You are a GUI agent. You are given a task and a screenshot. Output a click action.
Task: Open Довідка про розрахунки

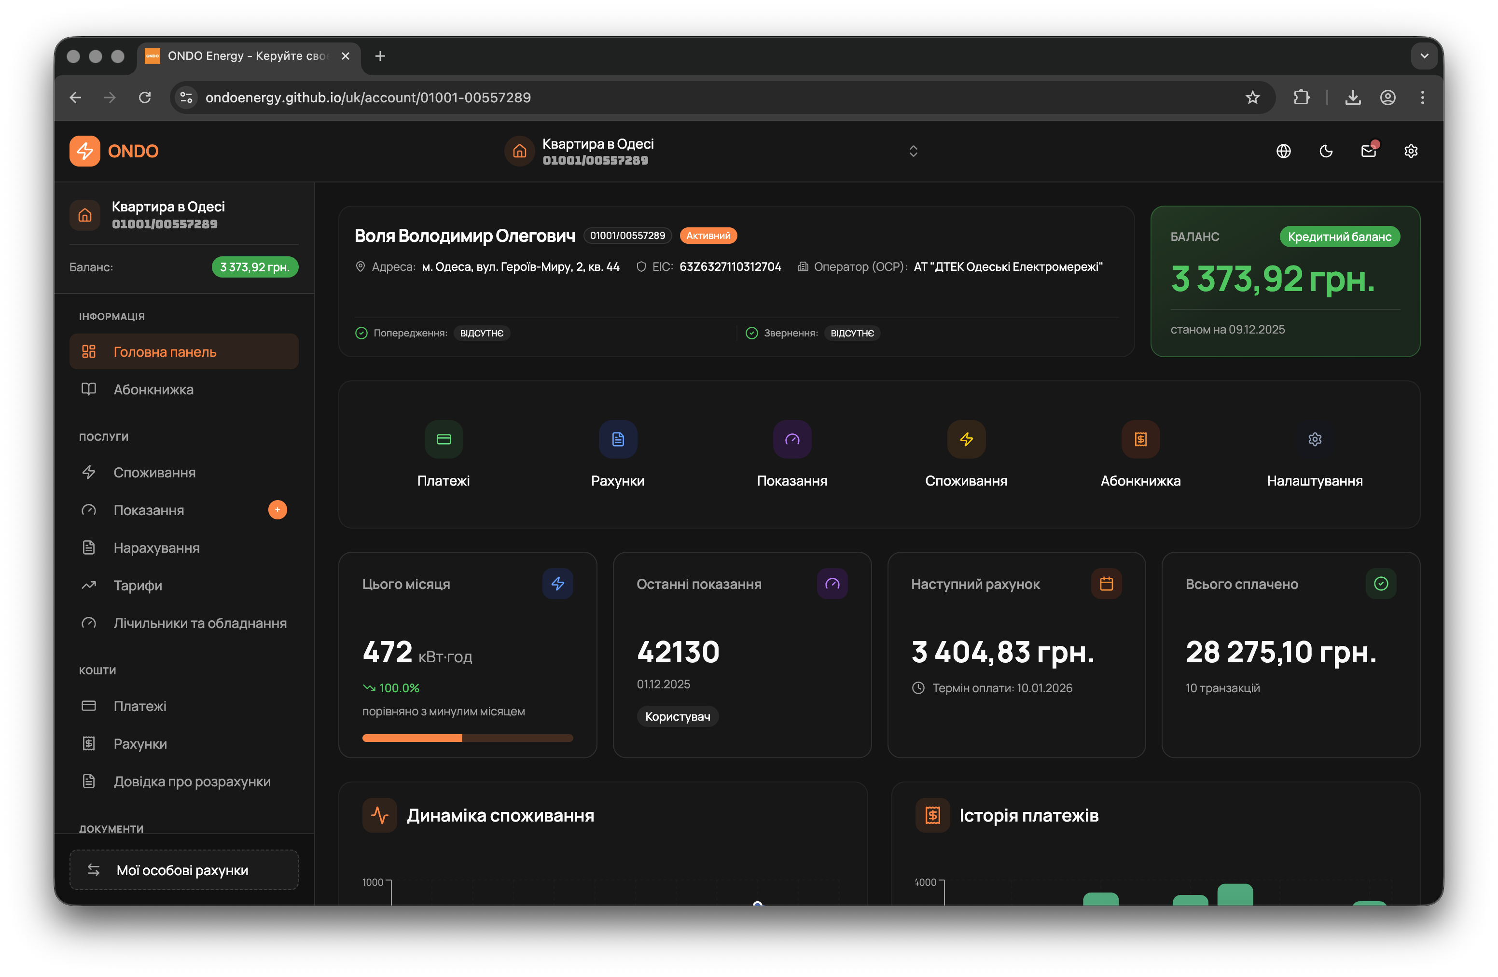(x=192, y=781)
